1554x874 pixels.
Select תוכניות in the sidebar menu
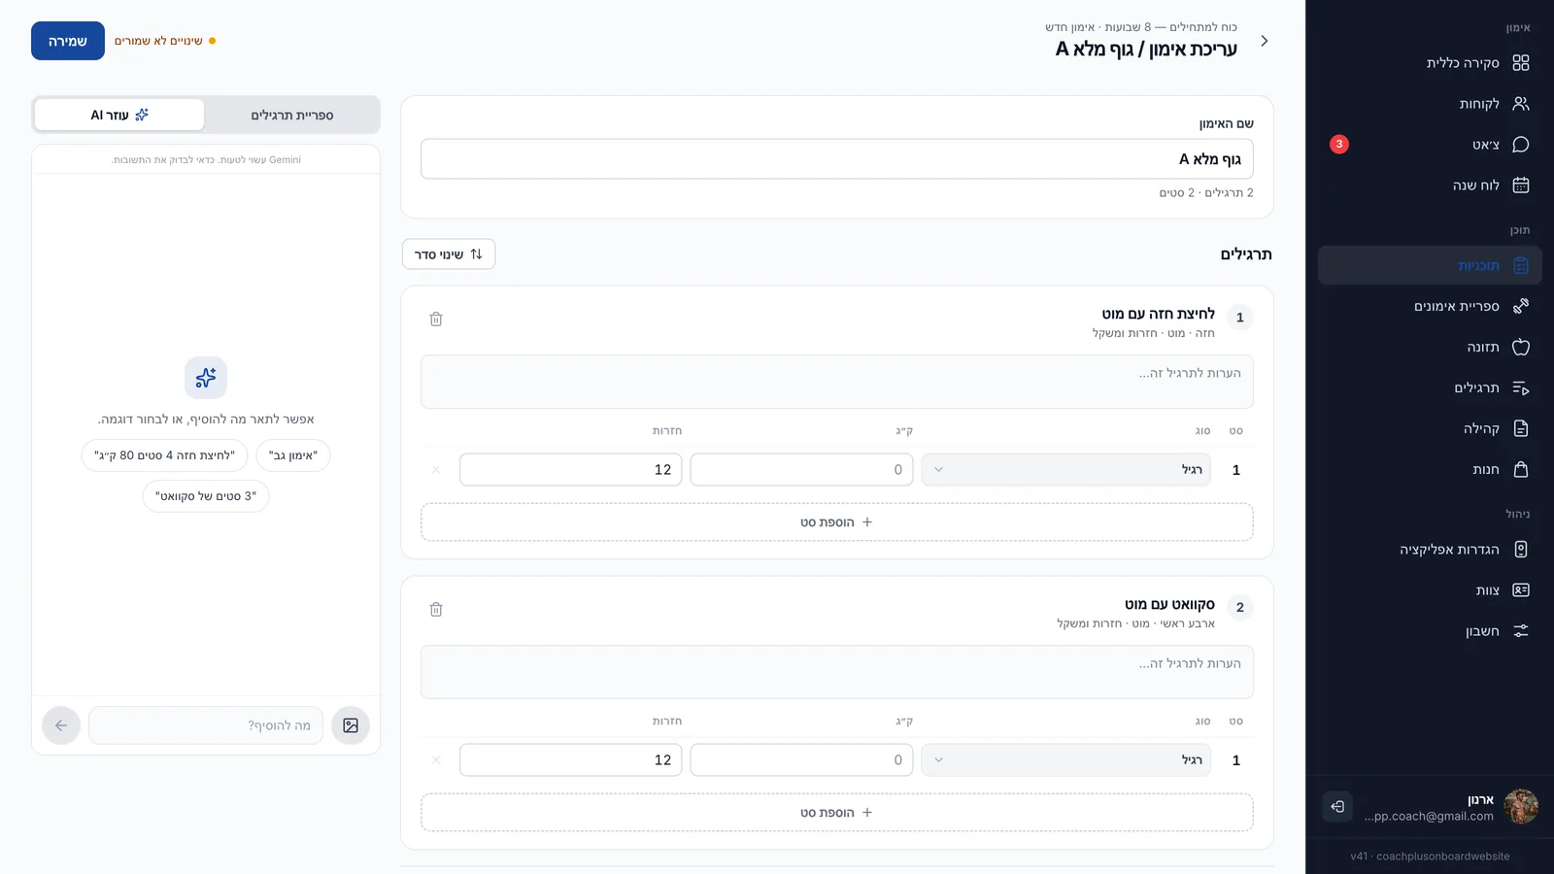[1430, 265]
